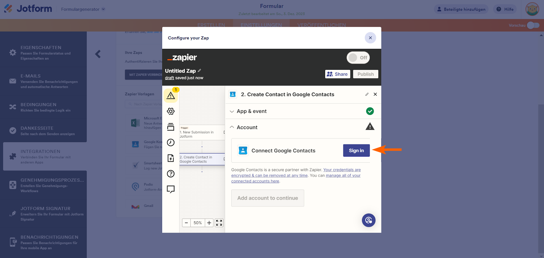Click the Jotform logo
The image size is (544, 258).
[x=28, y=8]
